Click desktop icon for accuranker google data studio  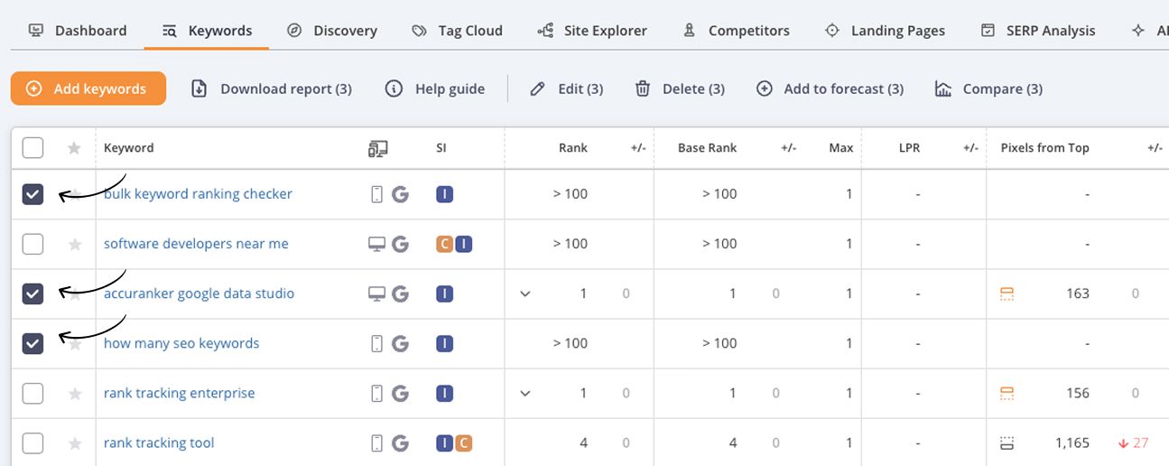click(377, 294)
